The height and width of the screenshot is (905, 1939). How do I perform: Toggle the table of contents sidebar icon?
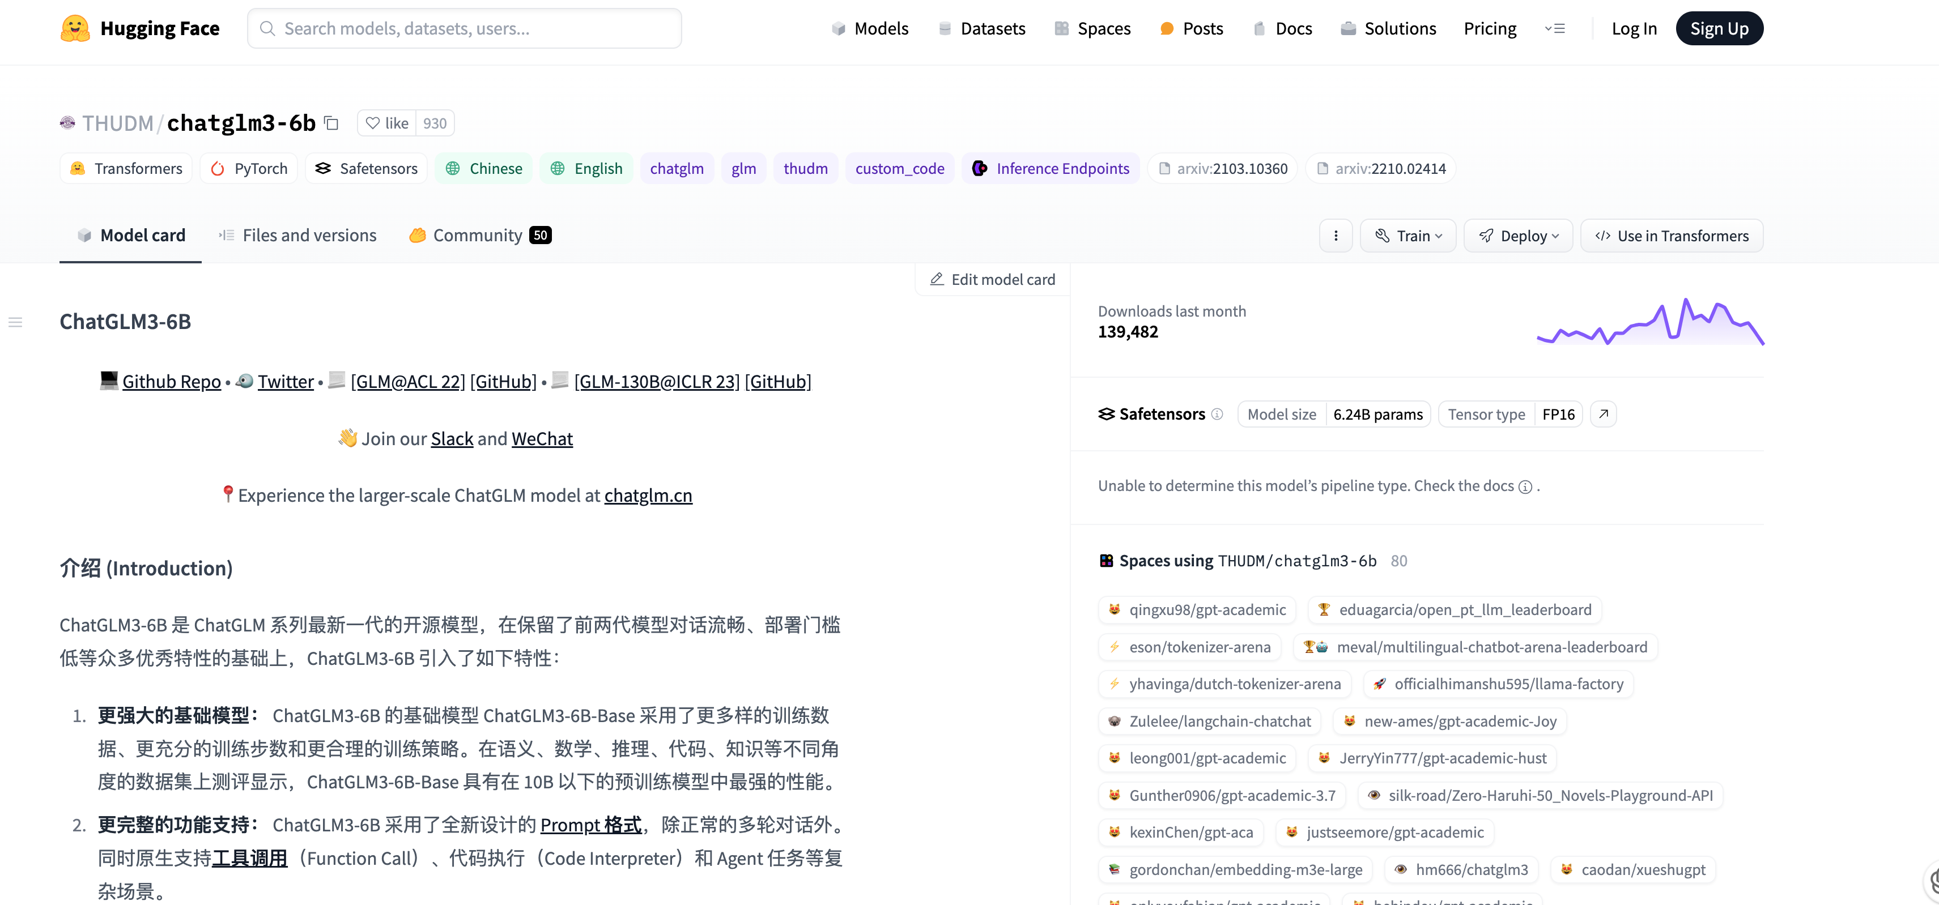[x=15, y=322]
